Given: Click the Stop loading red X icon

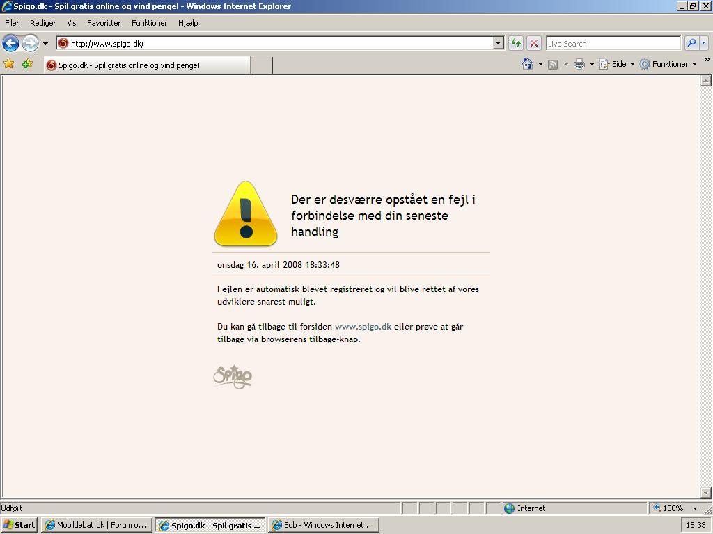Looking at the screenshot, I should click(534, 43).
